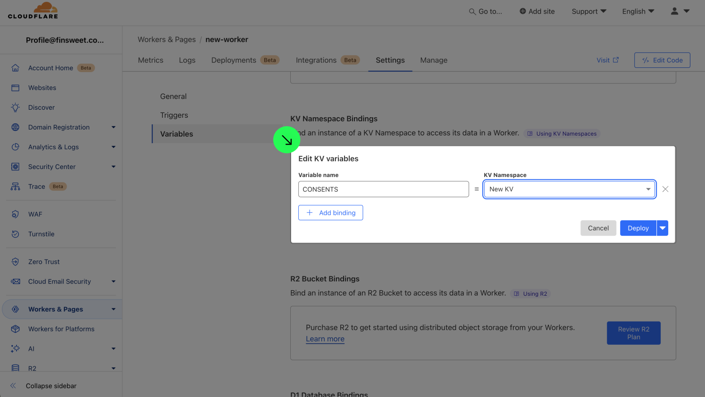Image resolution: width=705 pixels, height=397 pixels.
Task: Click the Cloud Email Security envelope icon
Action: click(x=16, y=282)
